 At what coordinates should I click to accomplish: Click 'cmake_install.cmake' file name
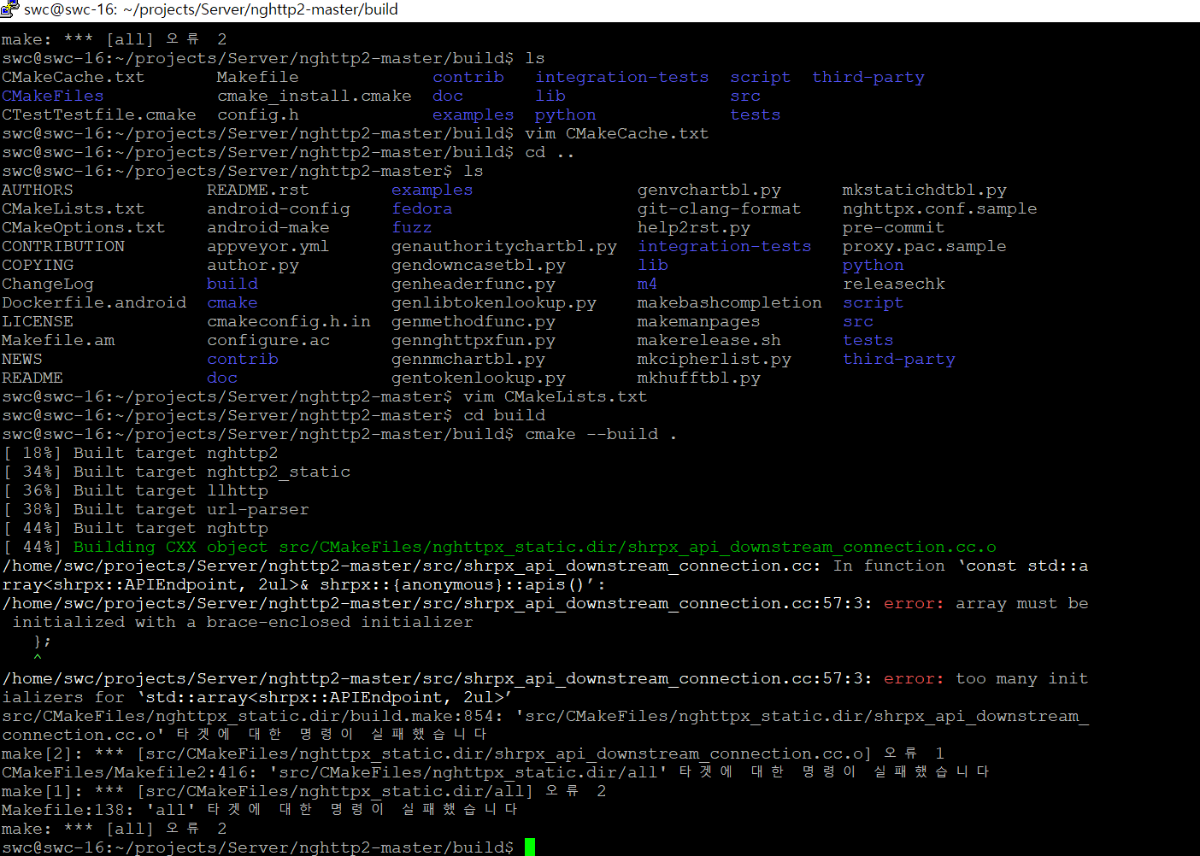tap(315, 96)
